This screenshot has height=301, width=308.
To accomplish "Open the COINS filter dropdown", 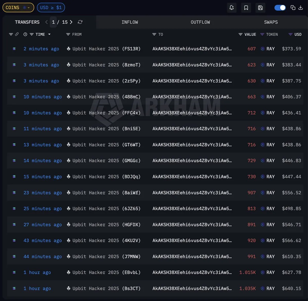I will tap(18, 8).
